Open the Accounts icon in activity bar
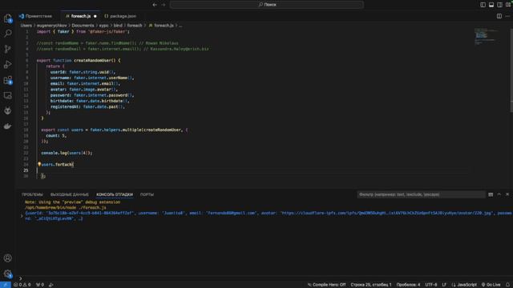Viewport: 513px width, 288px height. [x=7, y=258]
